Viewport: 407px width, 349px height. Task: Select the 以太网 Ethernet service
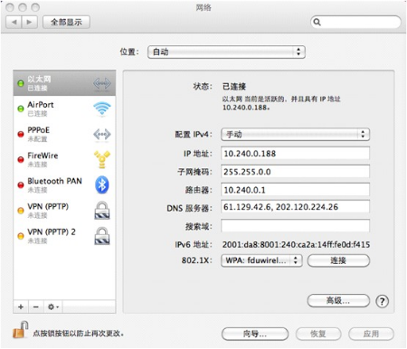64,83
